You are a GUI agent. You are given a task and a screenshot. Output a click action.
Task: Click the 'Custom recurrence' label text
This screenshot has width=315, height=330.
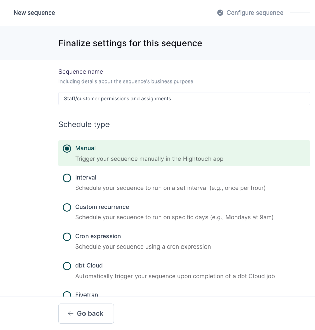pos(102,207)
